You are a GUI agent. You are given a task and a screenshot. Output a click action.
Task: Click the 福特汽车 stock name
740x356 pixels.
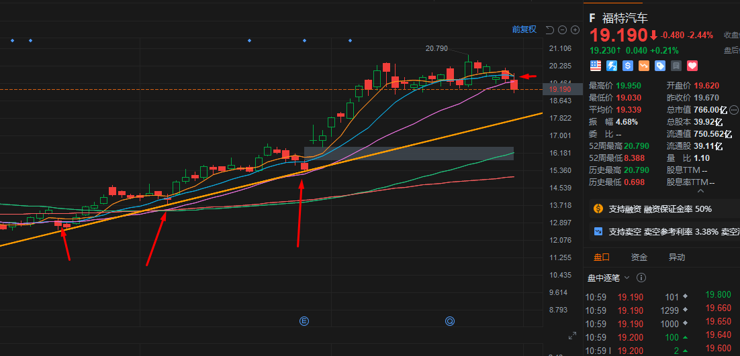click(x=625, y=18)
